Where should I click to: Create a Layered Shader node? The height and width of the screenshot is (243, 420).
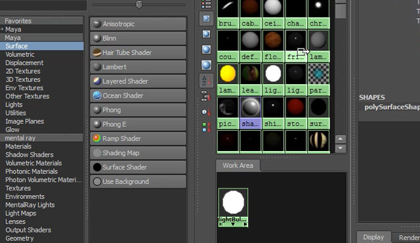(x=138, y=81)
